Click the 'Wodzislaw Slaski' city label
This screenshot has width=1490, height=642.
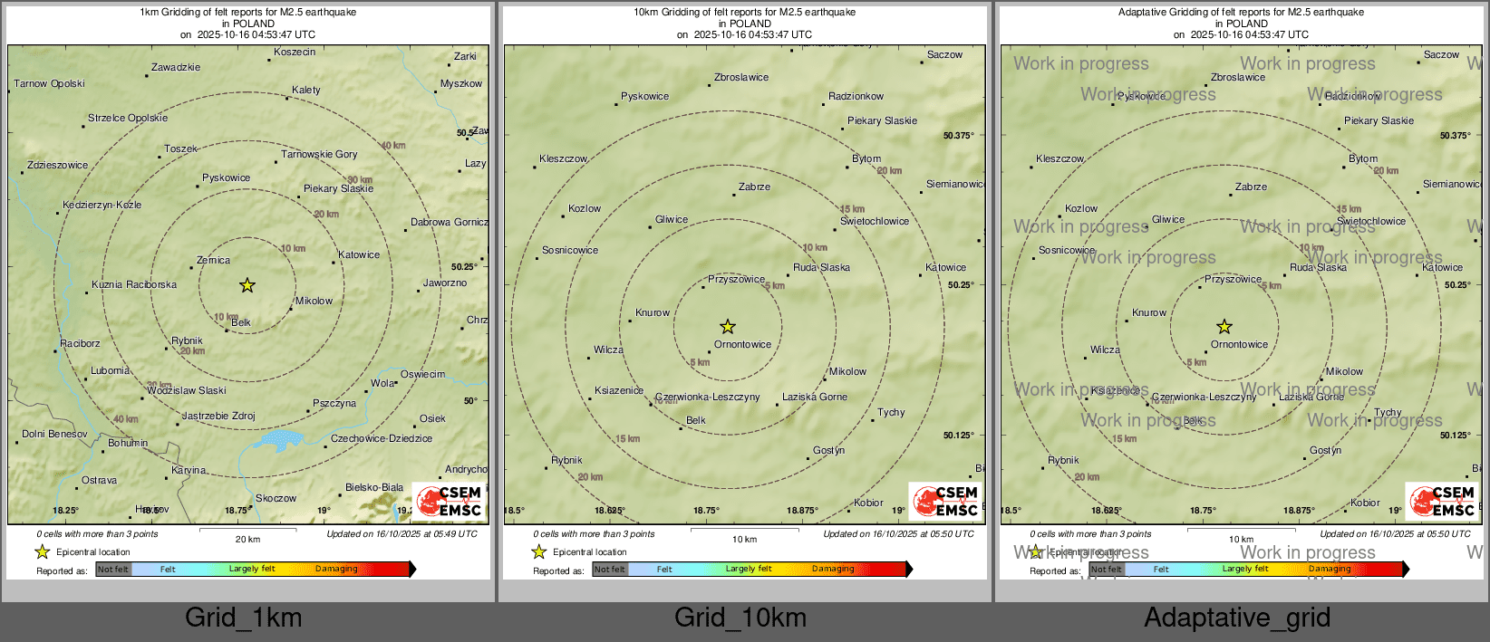point(187,391)
